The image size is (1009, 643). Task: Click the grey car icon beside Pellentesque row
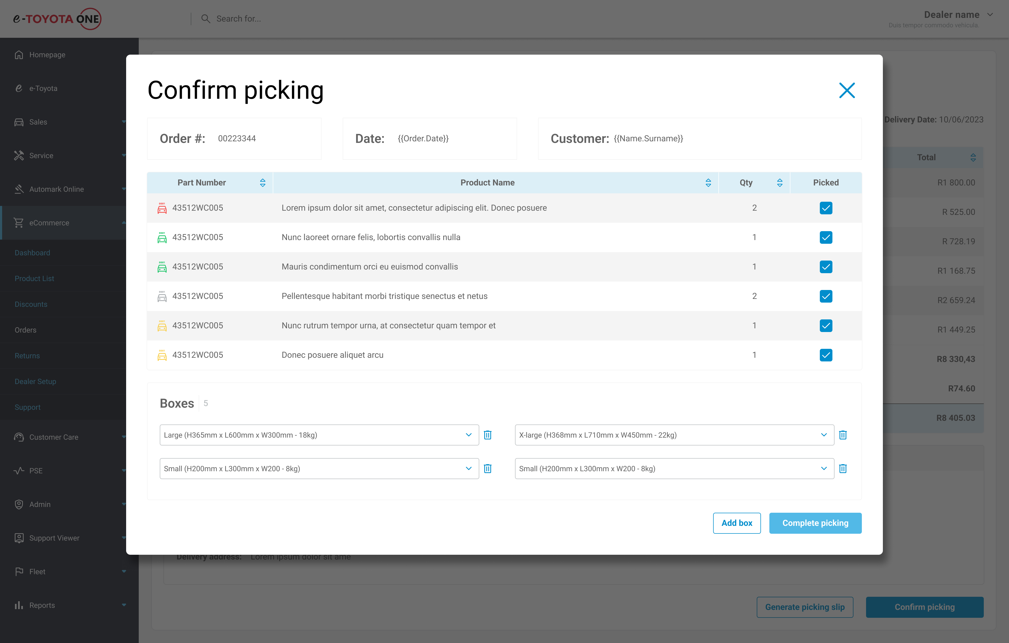(x=162, y=297)
